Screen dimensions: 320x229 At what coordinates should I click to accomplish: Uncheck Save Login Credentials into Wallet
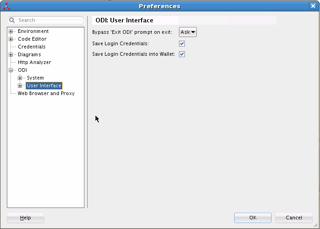182,54
